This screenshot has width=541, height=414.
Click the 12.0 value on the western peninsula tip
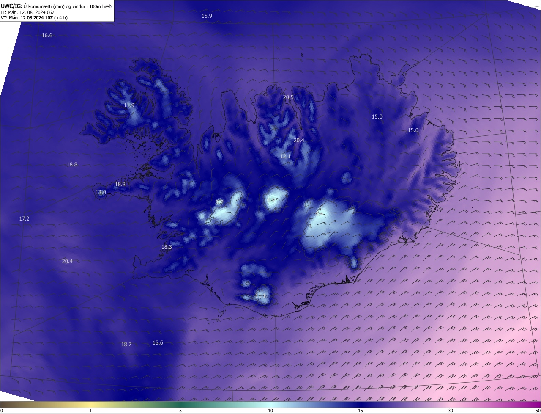pos(101,193)
